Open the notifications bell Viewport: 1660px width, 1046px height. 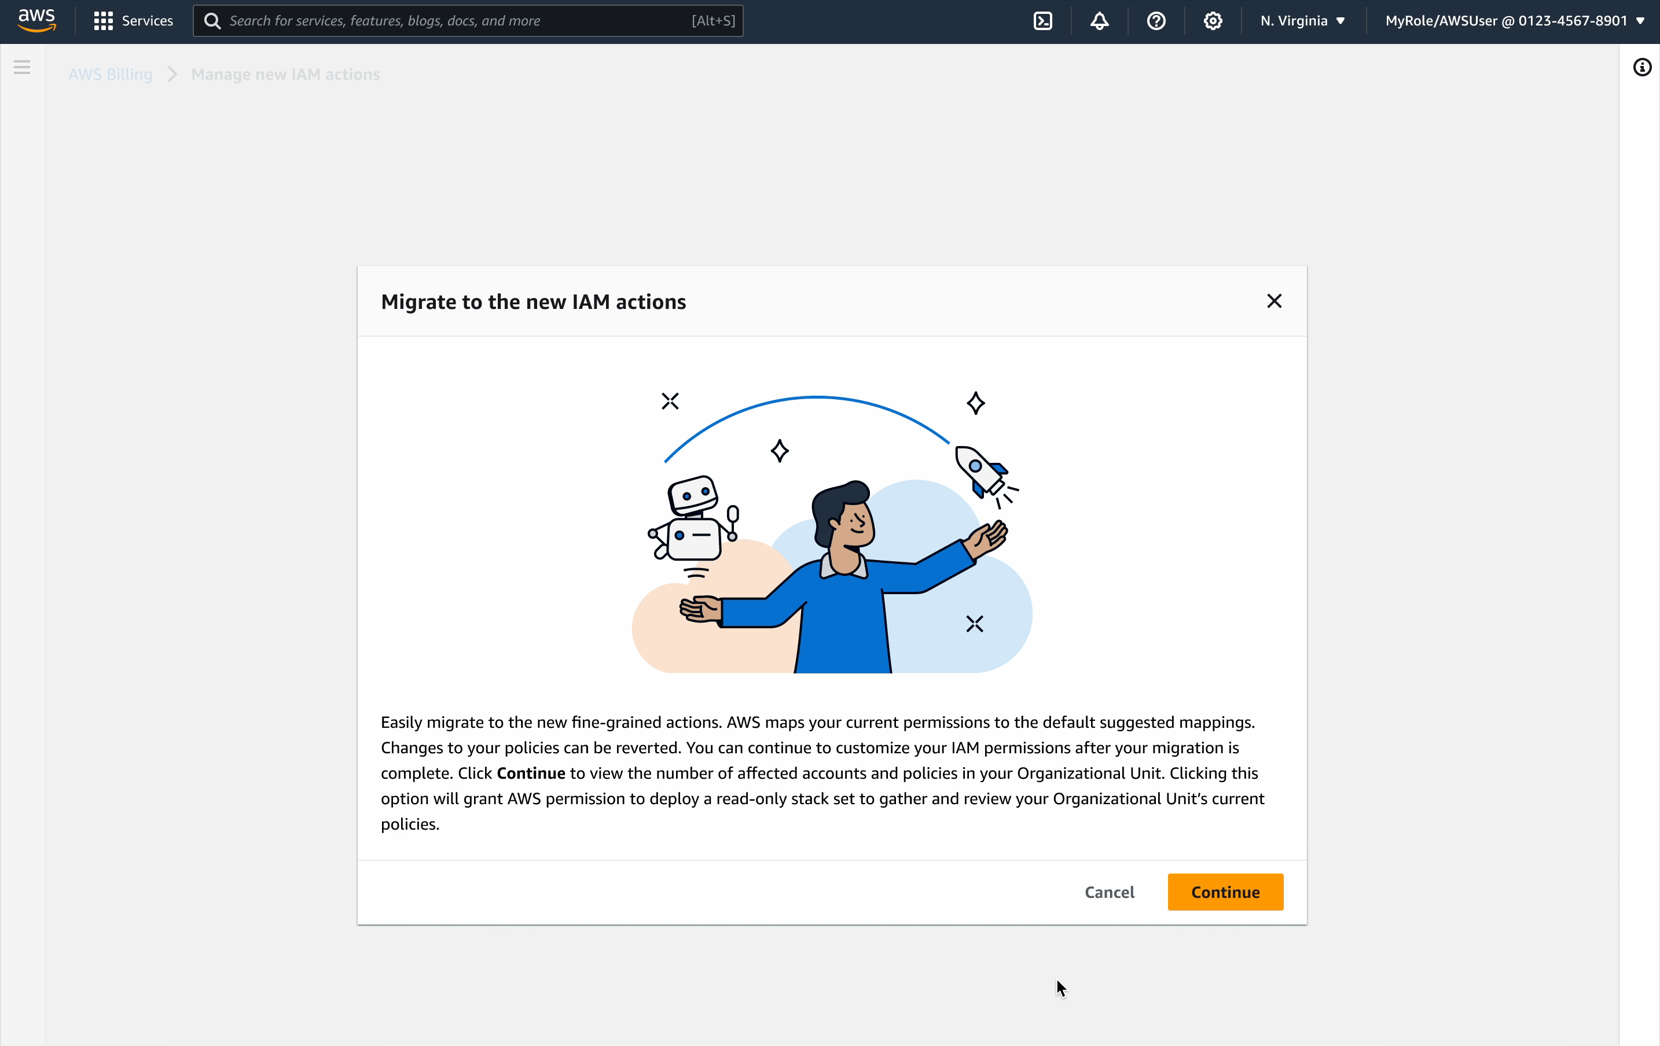pos(1099,21)
